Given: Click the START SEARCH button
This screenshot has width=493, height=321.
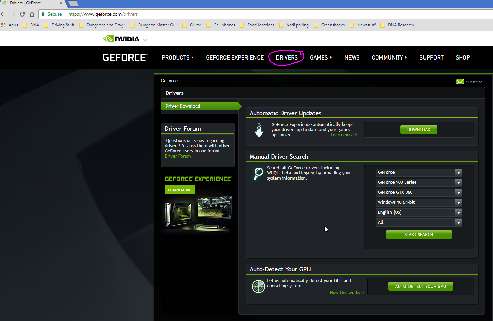Looking at the screenshot, I should tap(419, 235).
